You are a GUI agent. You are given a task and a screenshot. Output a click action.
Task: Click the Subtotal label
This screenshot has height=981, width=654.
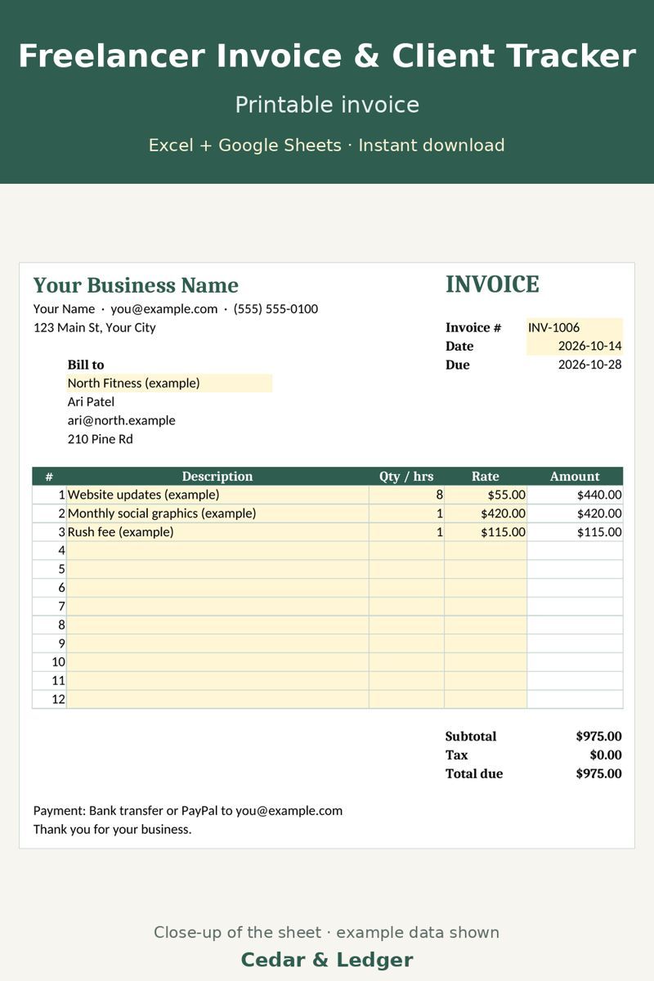pos(471,736)
